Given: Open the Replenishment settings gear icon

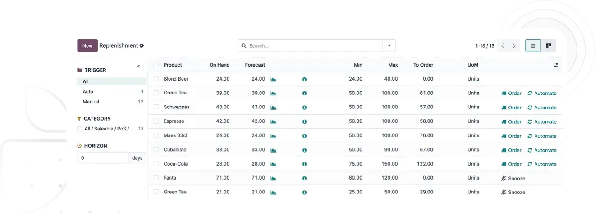Looking at the screenshot, I should tap(142, 46).
